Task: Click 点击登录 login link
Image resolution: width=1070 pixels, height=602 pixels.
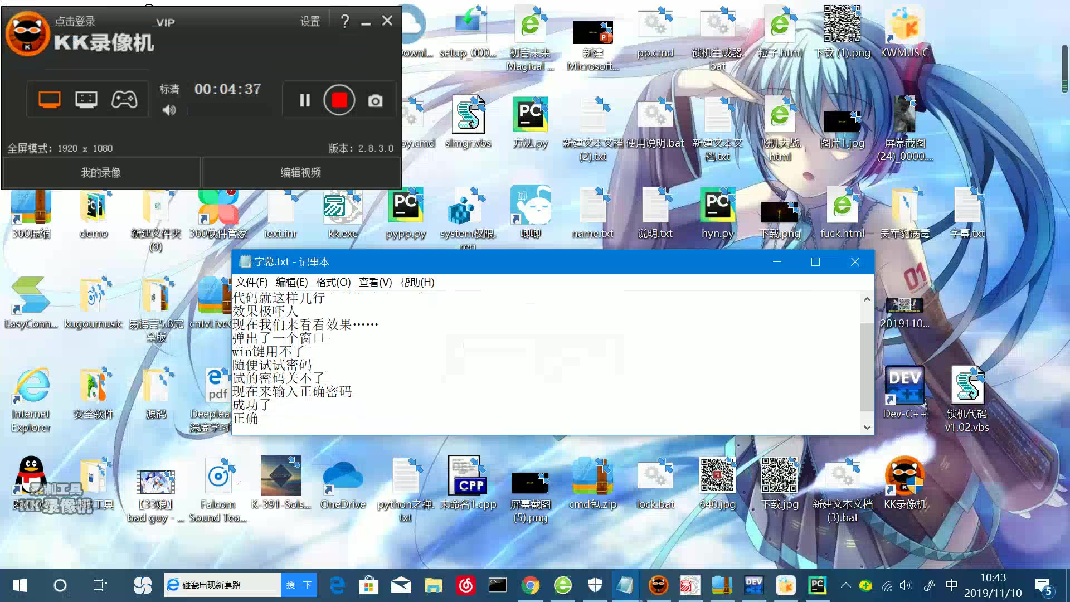Action: [x=75, y=21]
